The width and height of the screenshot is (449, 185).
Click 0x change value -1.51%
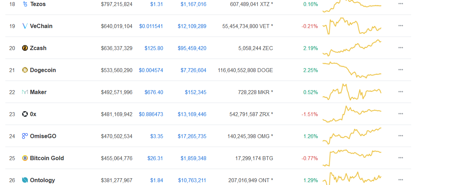310,114
